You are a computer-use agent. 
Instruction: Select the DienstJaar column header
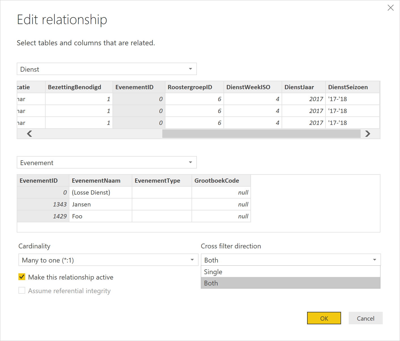tap(304, 87)
